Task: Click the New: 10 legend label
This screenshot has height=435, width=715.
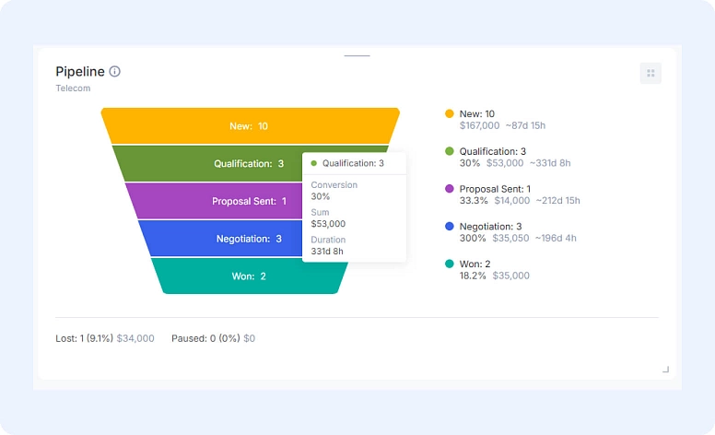Action: (477, 114)
